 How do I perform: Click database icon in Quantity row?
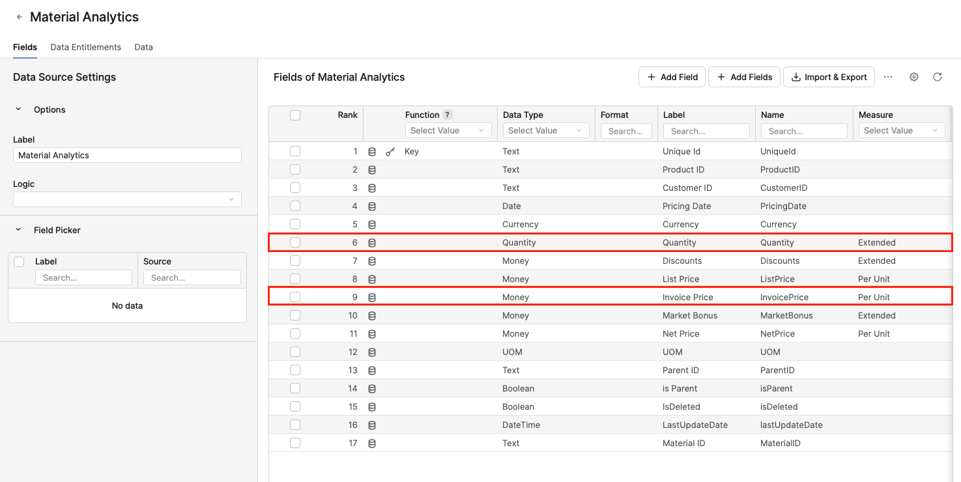pos(372,243)
